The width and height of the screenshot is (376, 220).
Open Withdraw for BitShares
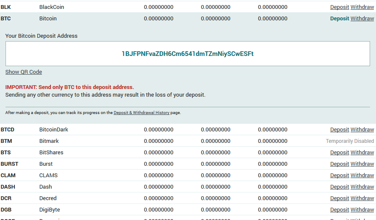point(362,153)
